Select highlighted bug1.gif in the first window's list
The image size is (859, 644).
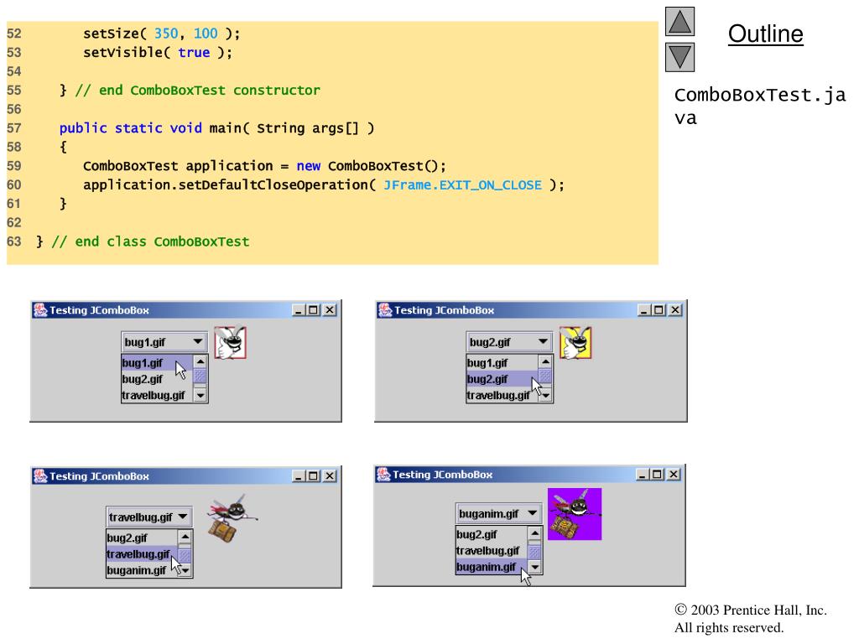157,362
